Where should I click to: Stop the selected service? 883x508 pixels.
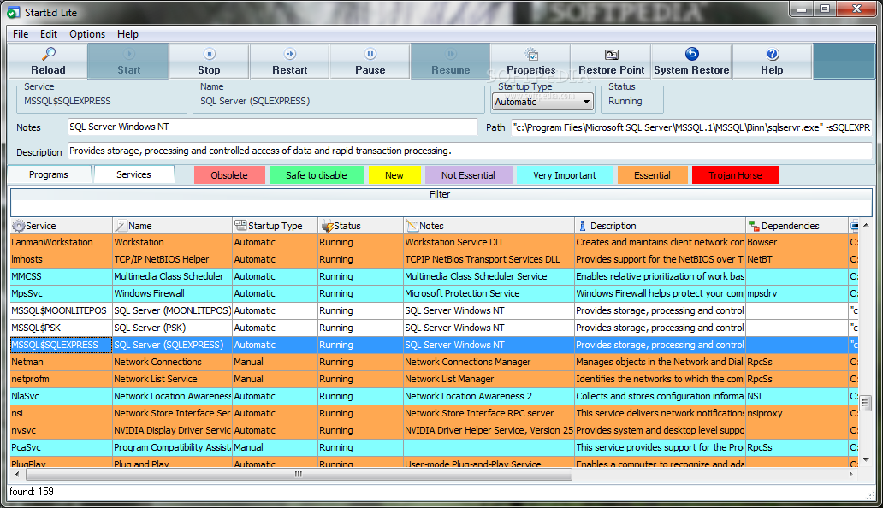(209, 62)
